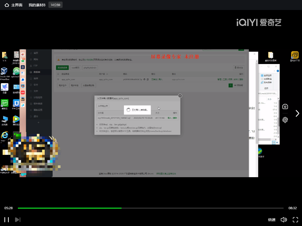This screenshot has width=302, height=226.
Task: Open FTP in the panel sidebar
Action: tap(36, 66)
